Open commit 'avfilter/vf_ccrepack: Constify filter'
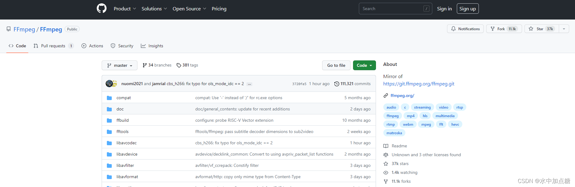Screen dimensions: 575x187 [227, 166]
